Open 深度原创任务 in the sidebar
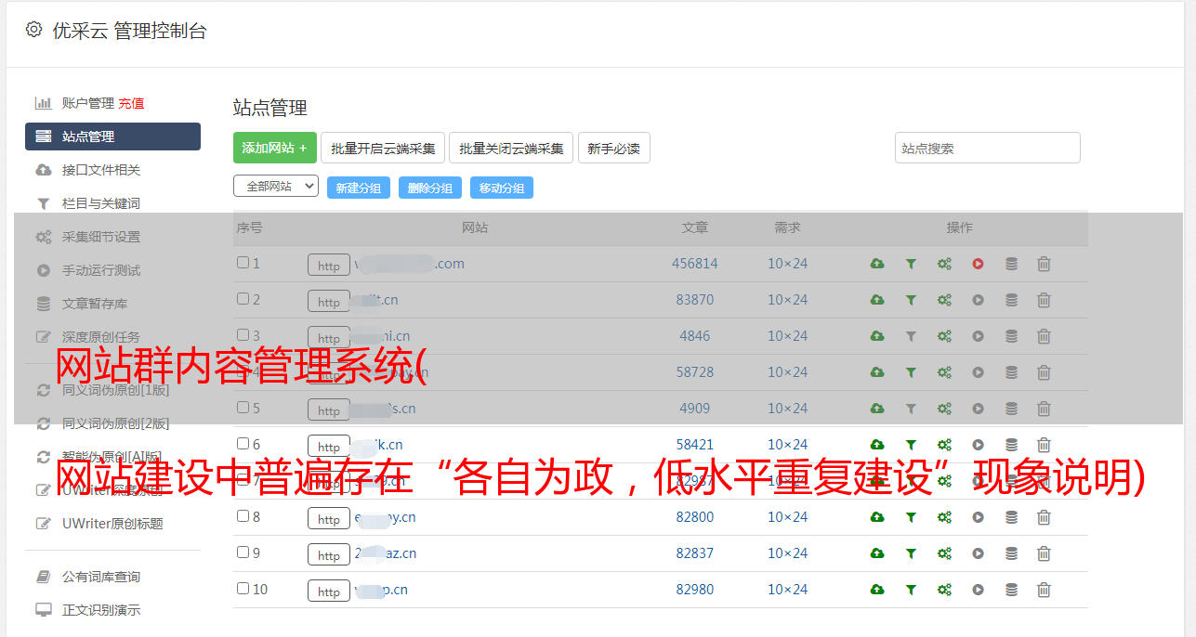 [x=101, y=337]
